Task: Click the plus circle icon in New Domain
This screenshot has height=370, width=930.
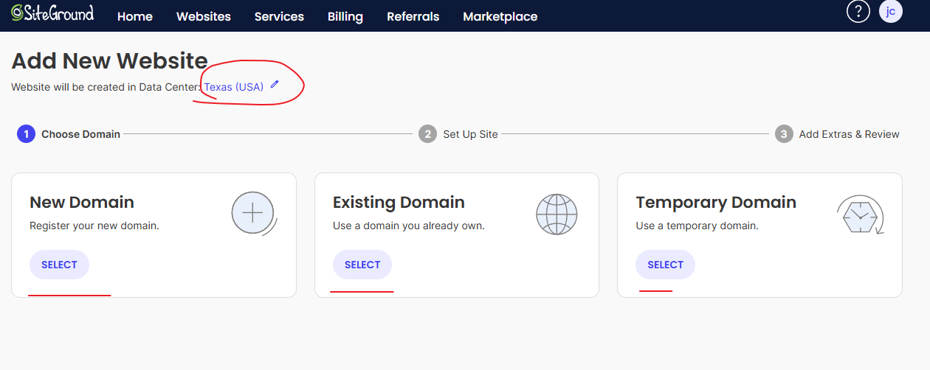Action: point(253,214)
